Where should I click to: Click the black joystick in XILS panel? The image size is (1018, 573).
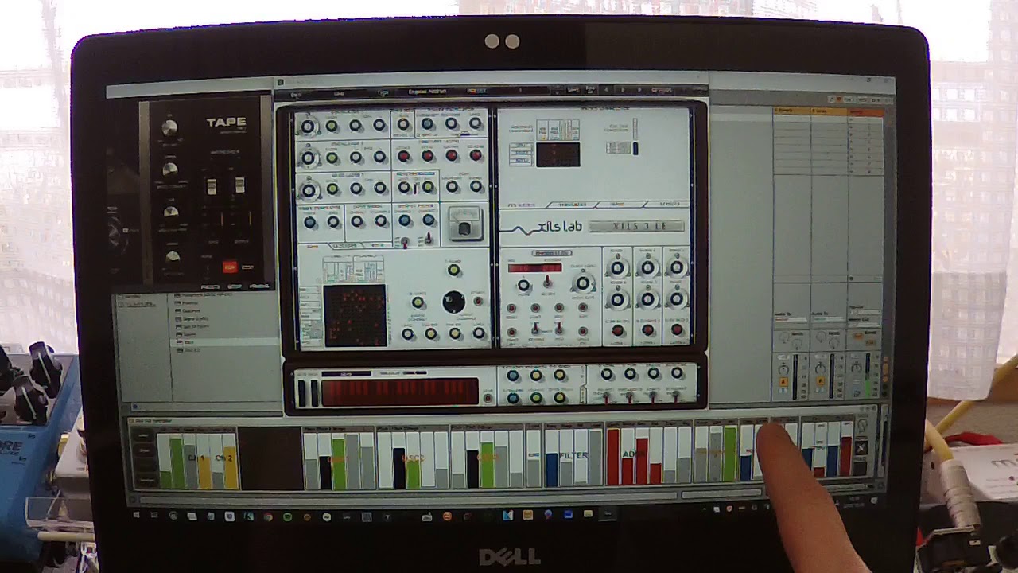[x=453, y=302]
